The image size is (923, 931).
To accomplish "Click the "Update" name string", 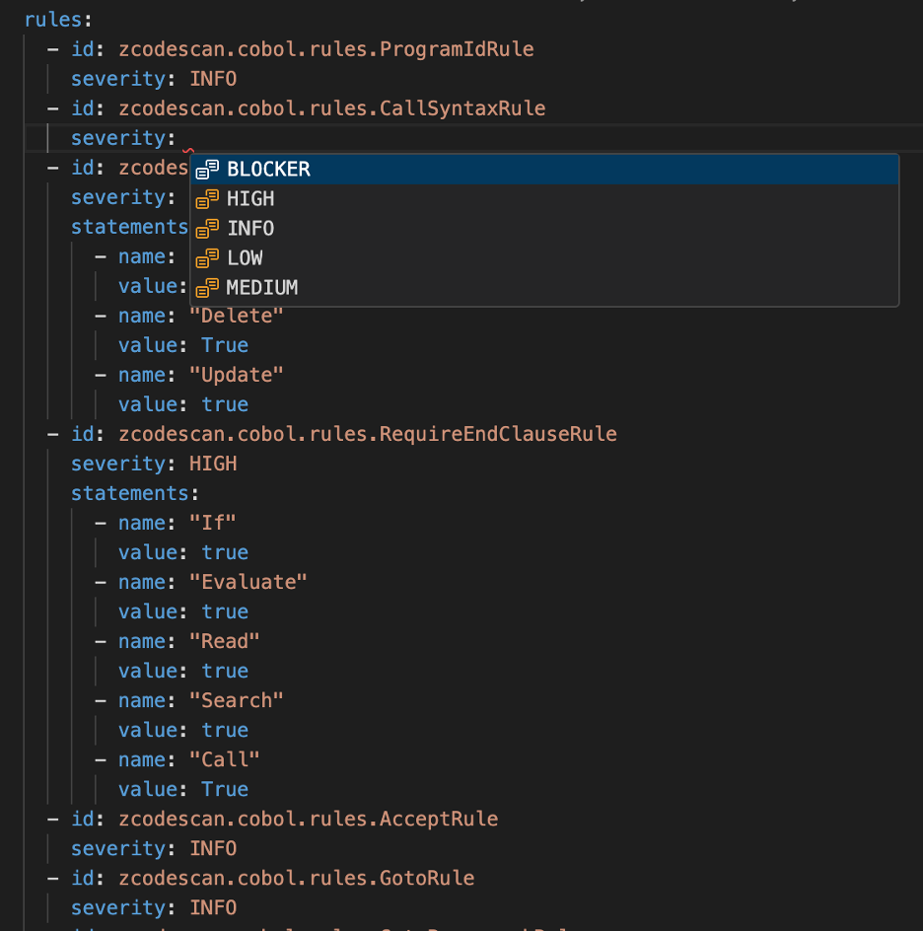I will [x=237, y=375].
